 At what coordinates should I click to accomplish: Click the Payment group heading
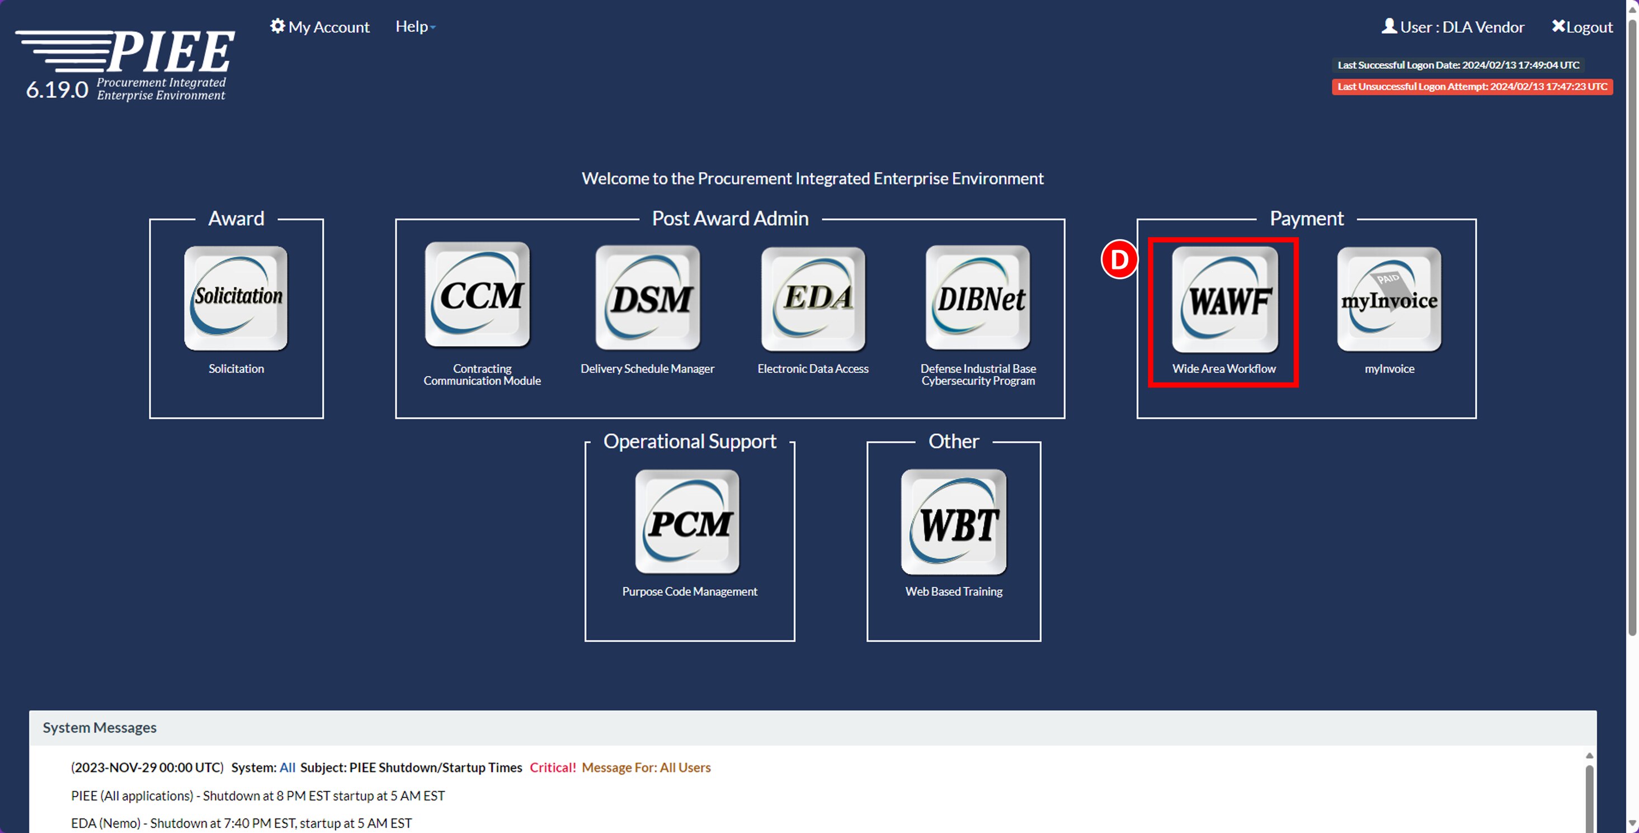click(x=1307, y=219)
